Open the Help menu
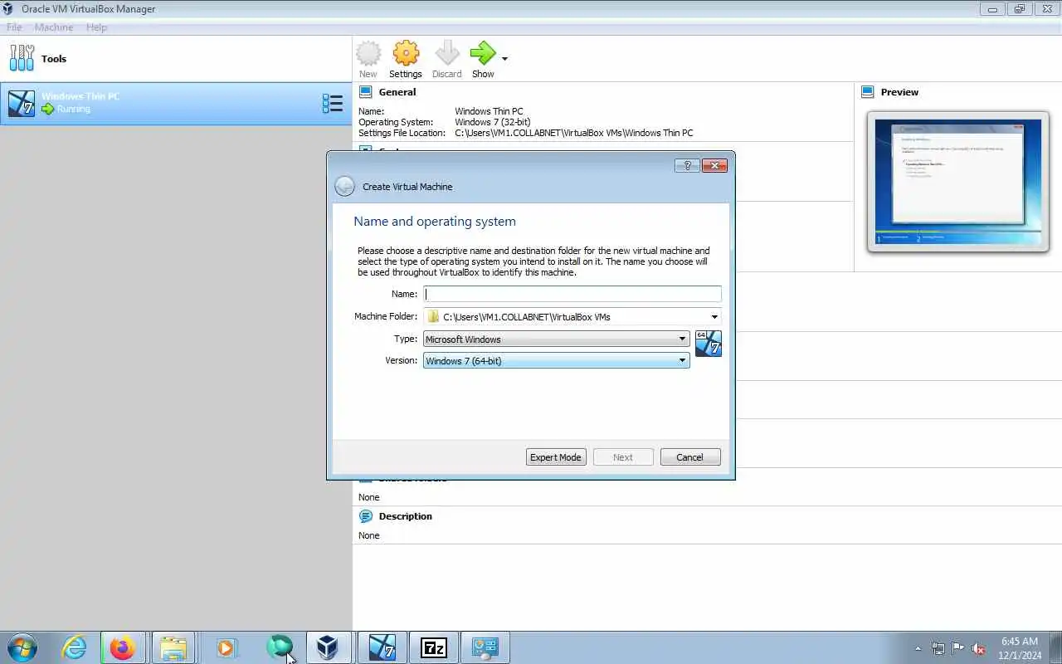This screenshot has width=1062, height=664. pyautogui.click(x=96, y=27)
